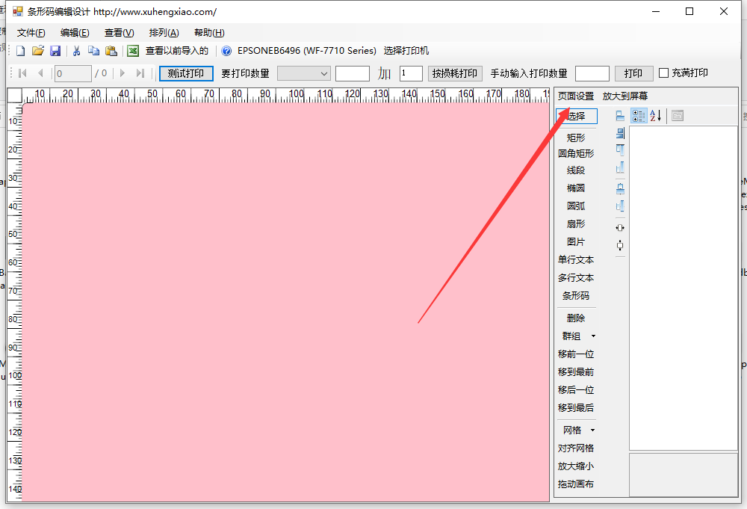Click the 手动输入打印数量 input field

(592, 73)
